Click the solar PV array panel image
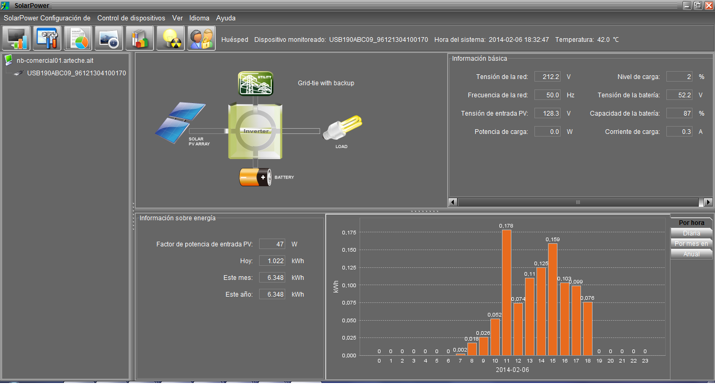Image resolution: width=715 pixels, height=384 pixels. click(180, 120)
